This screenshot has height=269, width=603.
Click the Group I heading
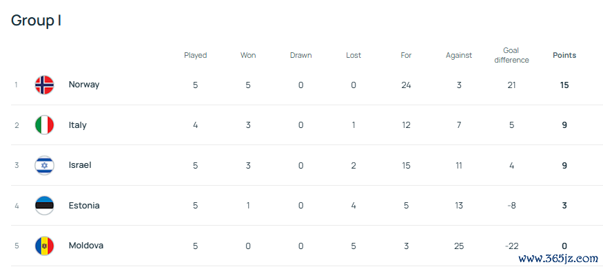(36, 21)
